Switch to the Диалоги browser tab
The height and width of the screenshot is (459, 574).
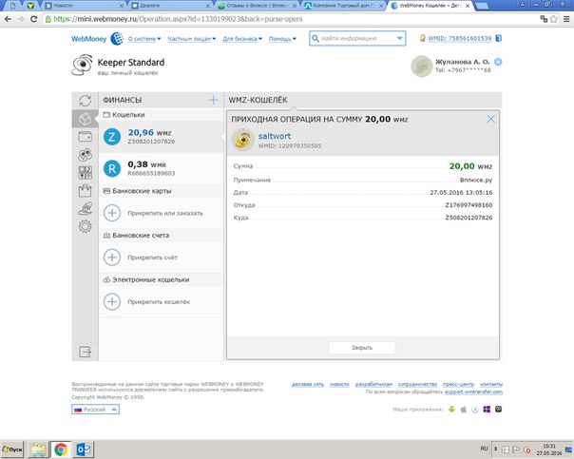pos(170,6)
